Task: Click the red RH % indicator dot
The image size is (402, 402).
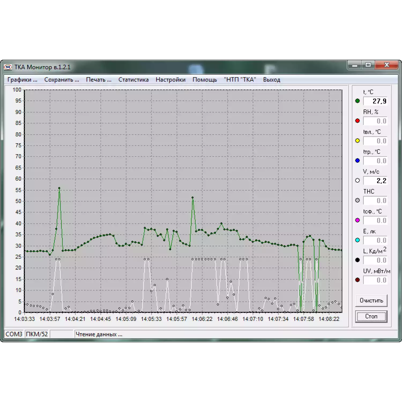Action: [357, 121]
